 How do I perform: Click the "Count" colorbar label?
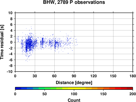74,100
